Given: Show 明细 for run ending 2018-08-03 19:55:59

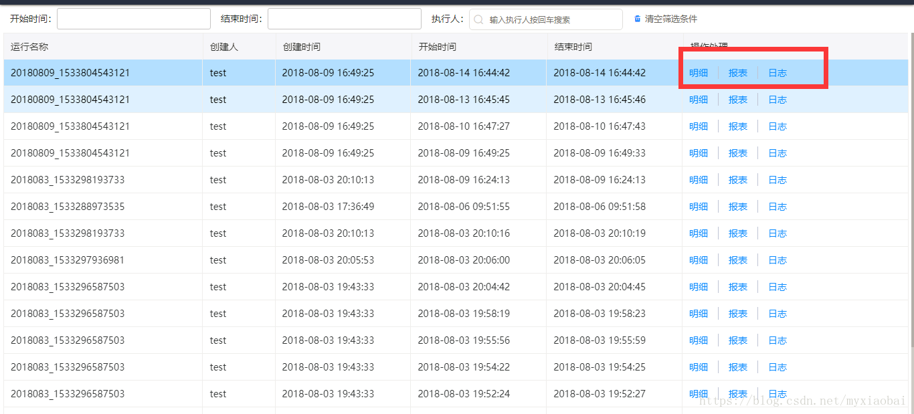Looking at the screenshot, I should 699,340.
